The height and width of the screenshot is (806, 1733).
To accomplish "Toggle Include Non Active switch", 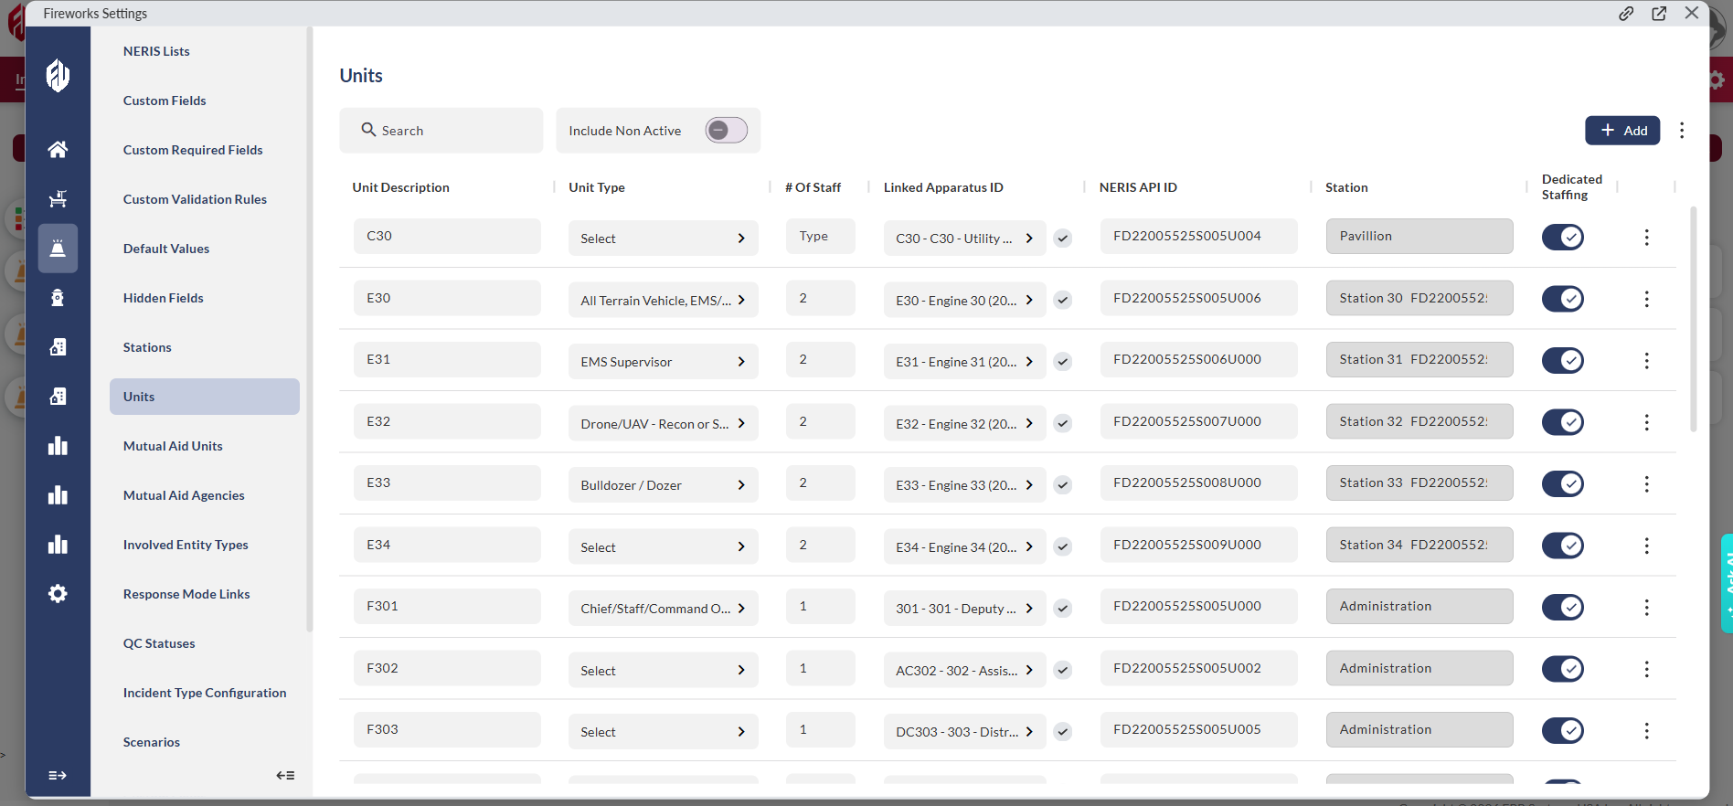I will pyautogui.click(x=726, y=131).
